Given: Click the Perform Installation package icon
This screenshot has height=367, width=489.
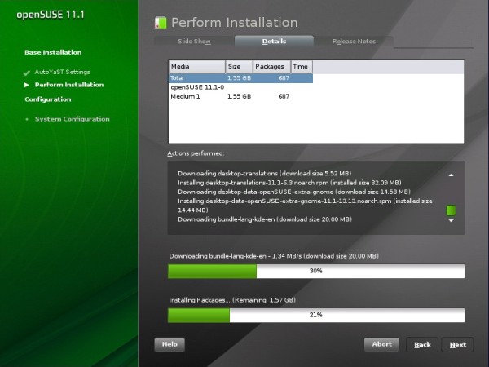Looking at the screenshot, I should pos(161,23).
